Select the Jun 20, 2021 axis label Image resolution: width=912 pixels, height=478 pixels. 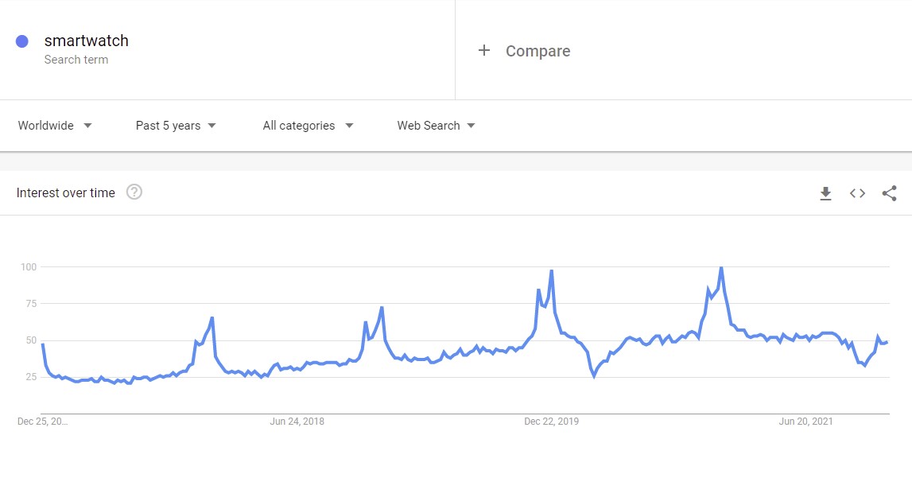coord(805,422)
